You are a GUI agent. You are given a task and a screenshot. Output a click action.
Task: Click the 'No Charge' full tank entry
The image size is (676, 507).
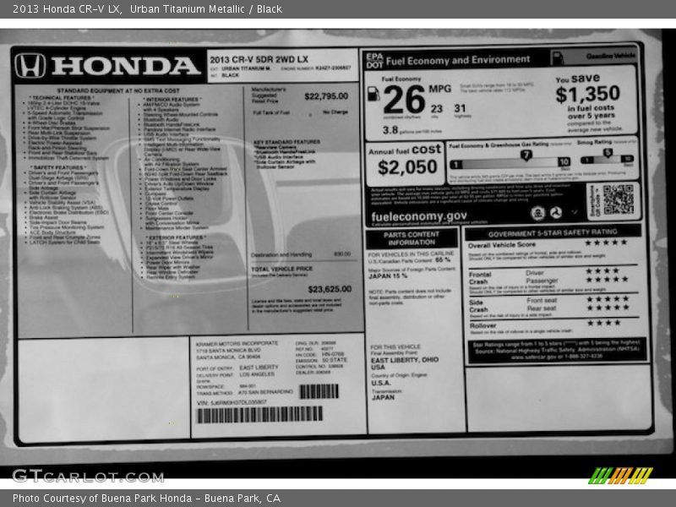click(335, 112)
